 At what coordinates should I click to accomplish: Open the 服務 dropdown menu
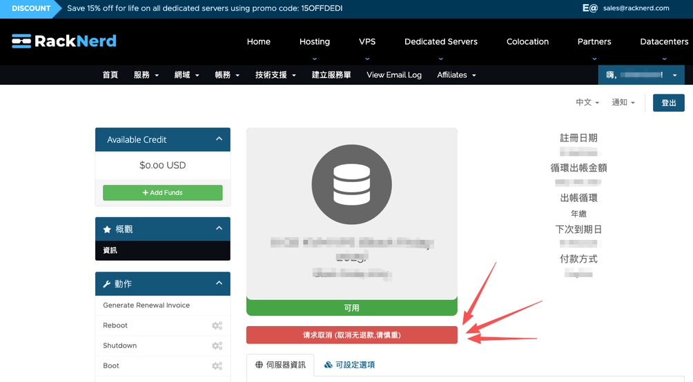click(x=146, y=75)
